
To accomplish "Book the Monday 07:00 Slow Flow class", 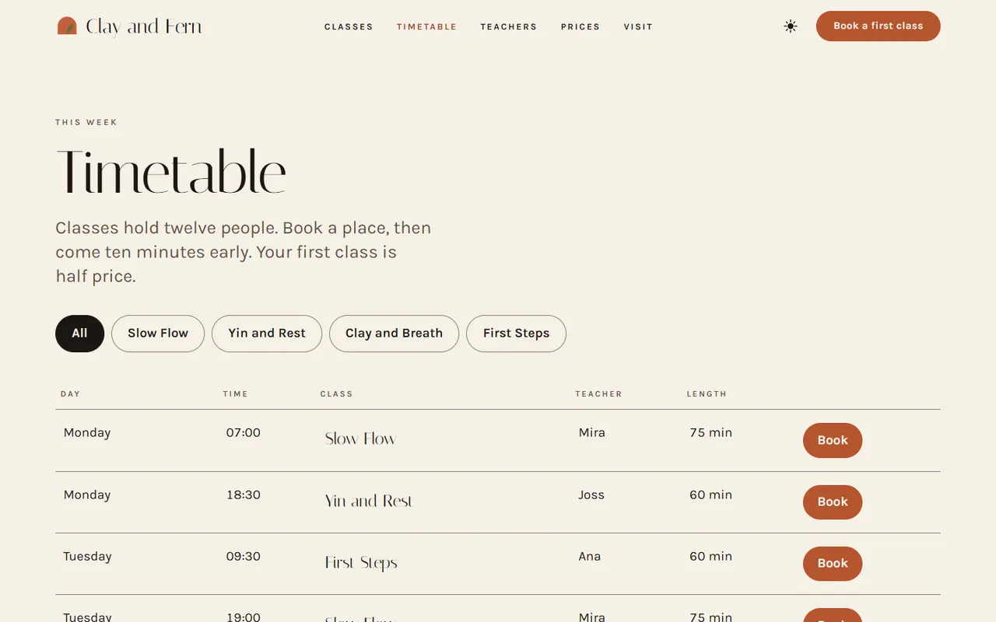I will [833, 440].
